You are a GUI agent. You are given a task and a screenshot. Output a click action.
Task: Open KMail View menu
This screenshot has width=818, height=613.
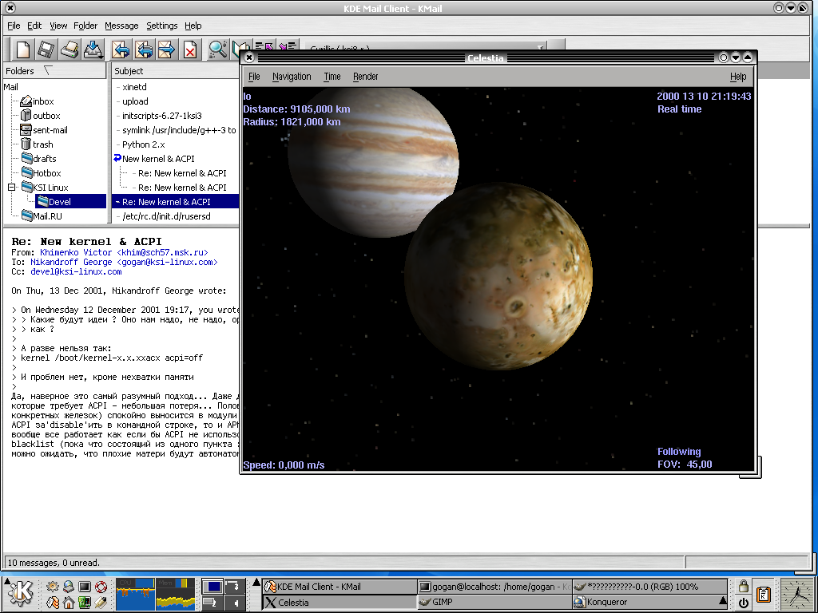[58, 26]
